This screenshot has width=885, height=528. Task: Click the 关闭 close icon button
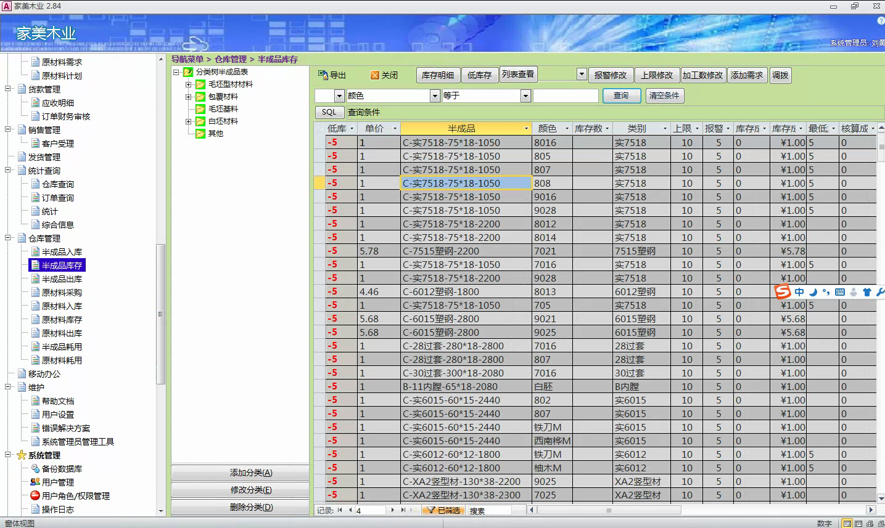(374, 75)
